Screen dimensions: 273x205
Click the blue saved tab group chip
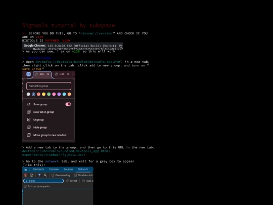(28, 74)
